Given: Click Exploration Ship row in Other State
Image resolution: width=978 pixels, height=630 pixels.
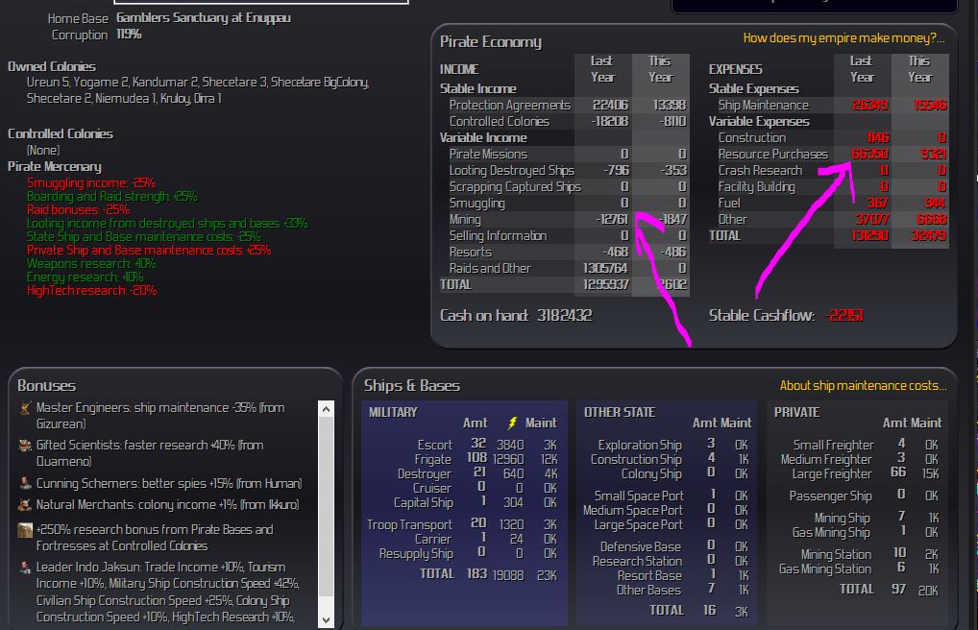Looking at the screenshot, I should coord(666,445).
